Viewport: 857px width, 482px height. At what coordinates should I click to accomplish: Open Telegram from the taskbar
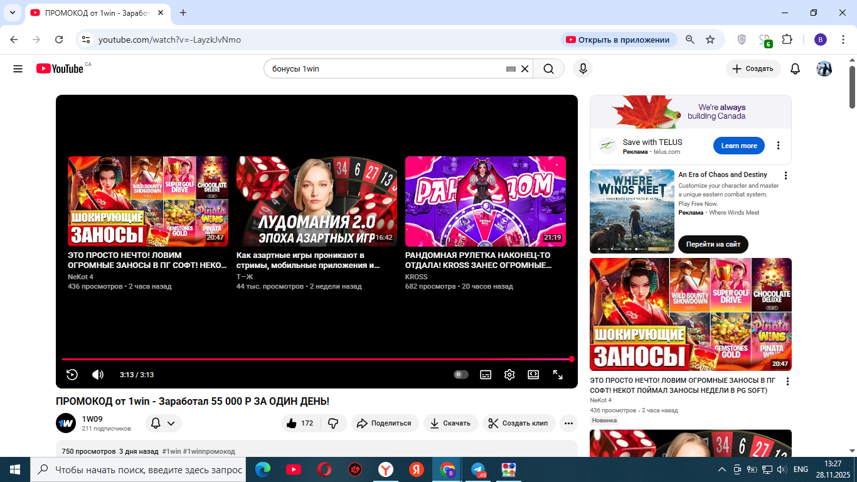coord(478,469)
